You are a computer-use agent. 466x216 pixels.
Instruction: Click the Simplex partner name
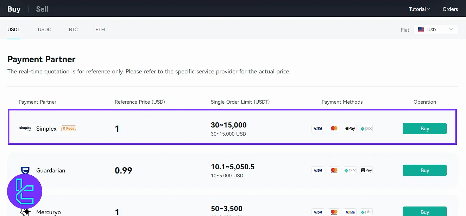(x=46, y=129)
